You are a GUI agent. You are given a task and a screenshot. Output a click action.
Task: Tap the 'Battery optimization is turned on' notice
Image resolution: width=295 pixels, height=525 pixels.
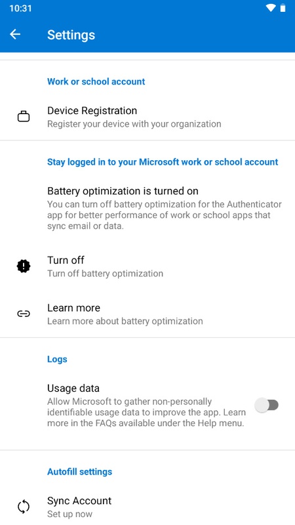[x=147, y=208]
